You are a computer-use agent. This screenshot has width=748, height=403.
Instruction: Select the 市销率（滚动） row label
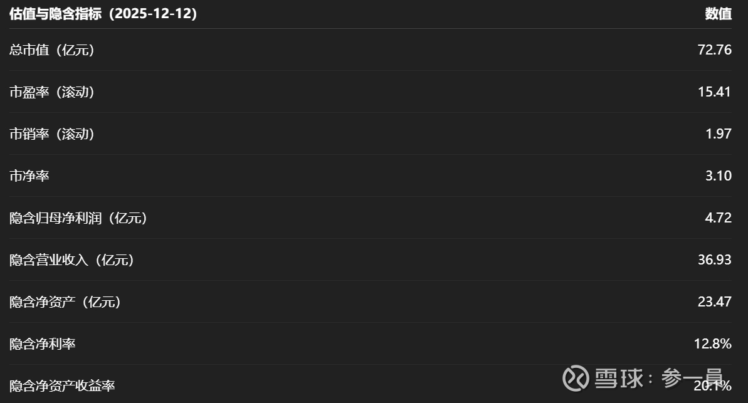[52, 134]
